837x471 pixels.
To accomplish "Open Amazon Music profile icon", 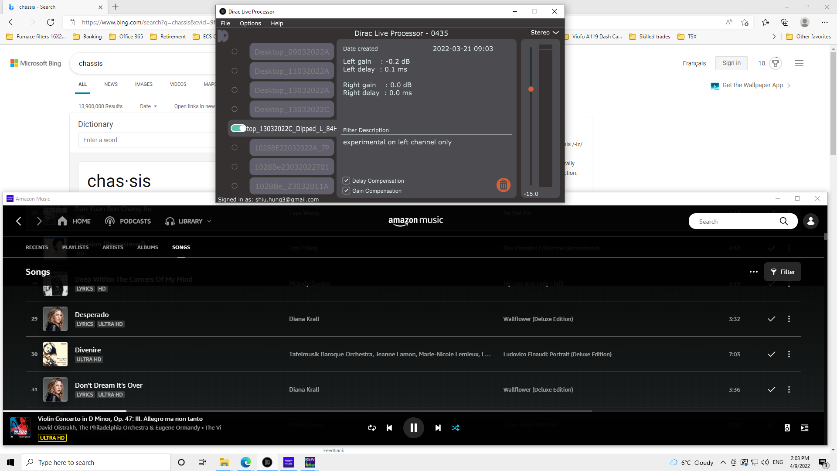I will (810, 221).
